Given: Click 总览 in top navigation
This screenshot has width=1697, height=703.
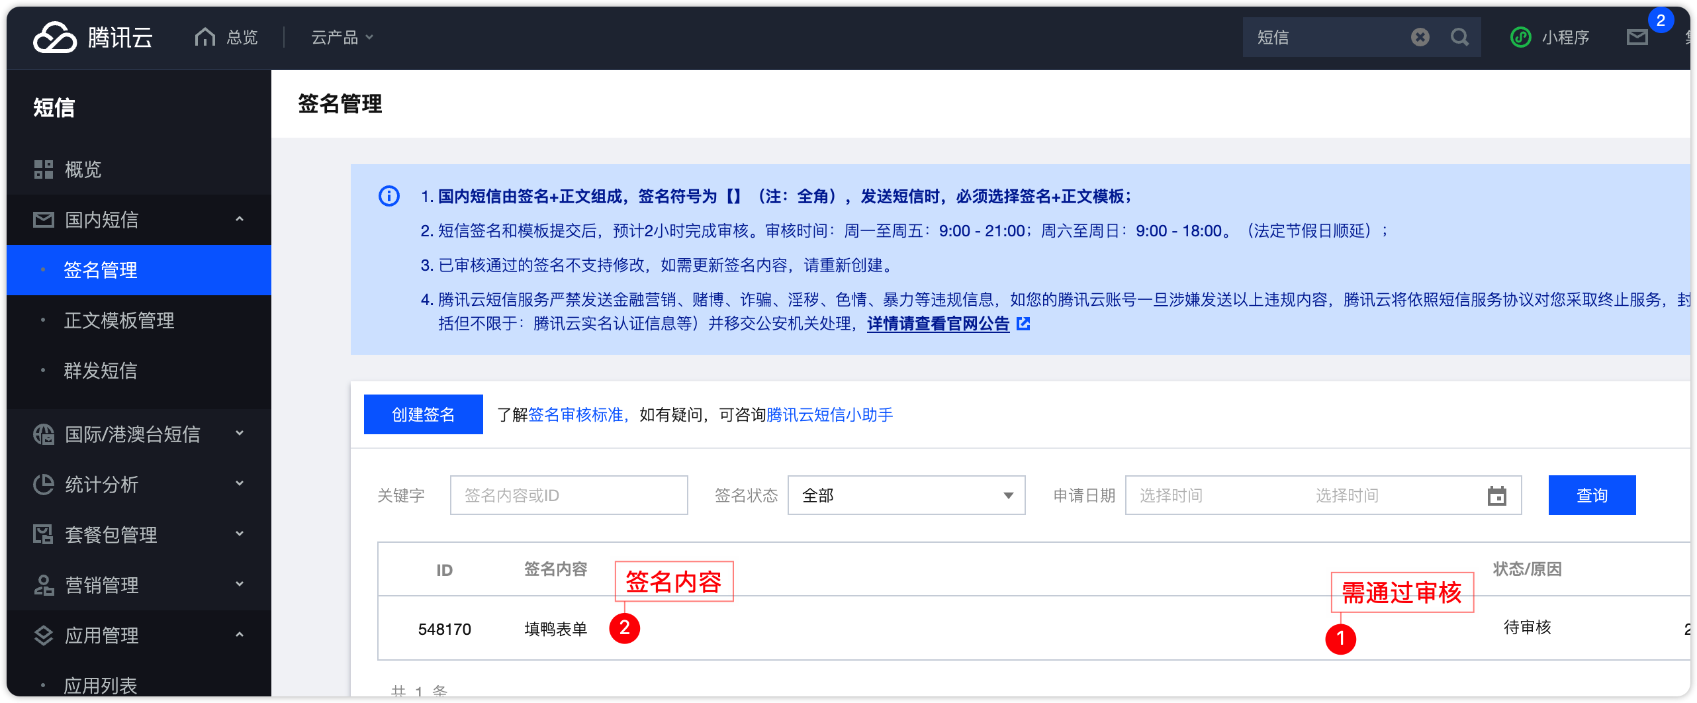Looking at the screenshot, I should (x=242, y=37).
